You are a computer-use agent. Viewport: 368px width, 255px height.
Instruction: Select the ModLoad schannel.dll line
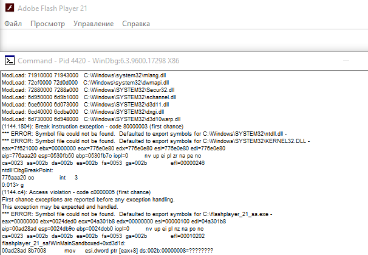[89, 97]
